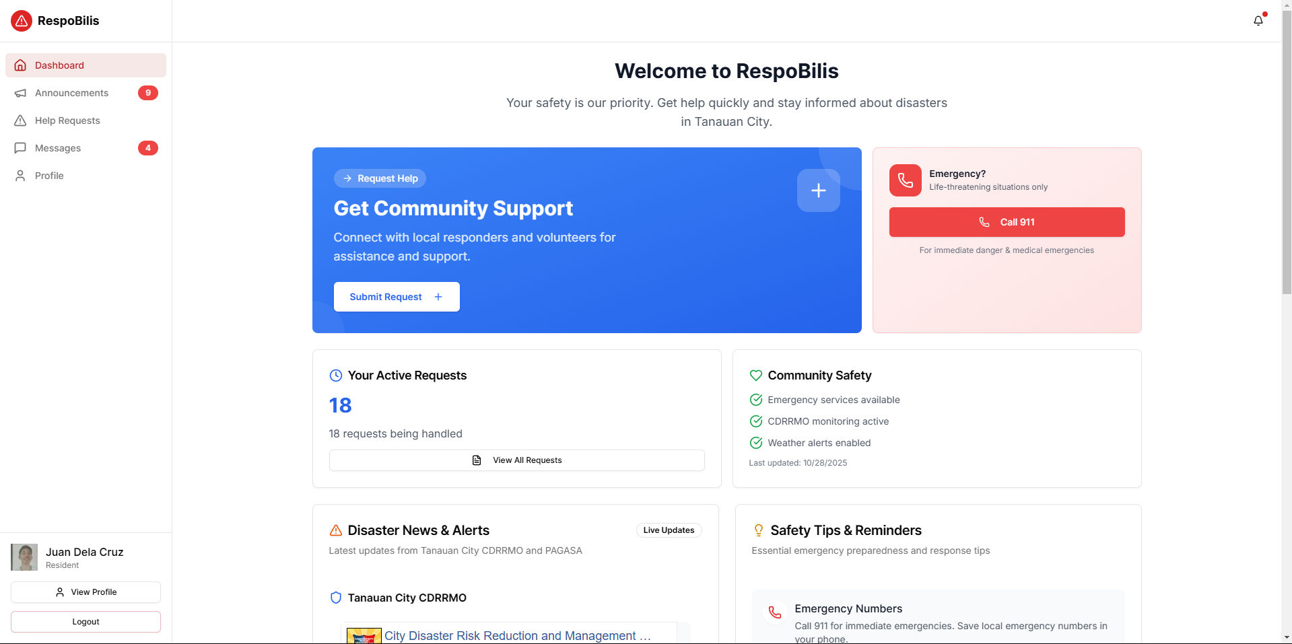This screenshot has width=1292, height=644.
Task: Click the Profile person icon in sidebar
Action: tap(20, 176)
